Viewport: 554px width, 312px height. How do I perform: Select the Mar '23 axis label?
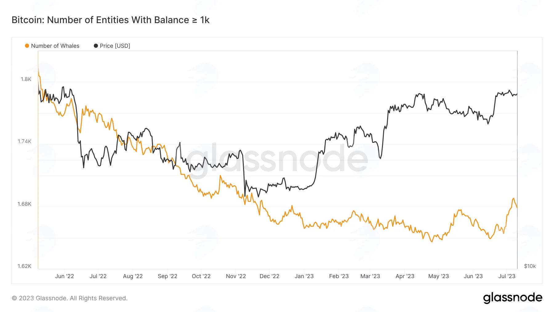click(370, 276)
